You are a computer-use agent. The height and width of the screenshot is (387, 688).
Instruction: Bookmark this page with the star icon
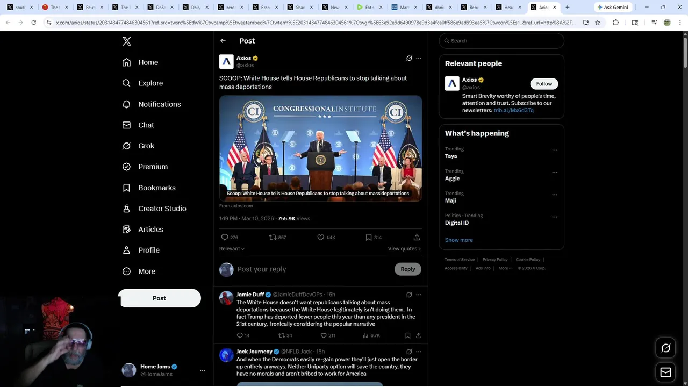(598, 23)
